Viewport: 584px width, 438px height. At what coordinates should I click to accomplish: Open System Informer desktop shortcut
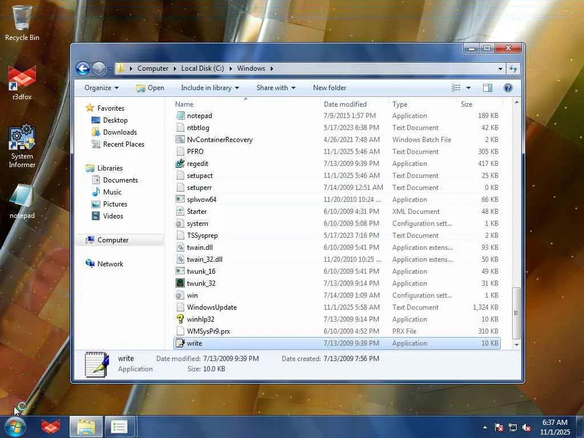pyautogui.click(x=22, y=147)
